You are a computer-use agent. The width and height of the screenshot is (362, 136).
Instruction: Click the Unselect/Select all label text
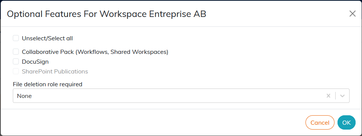click(47, 38)
